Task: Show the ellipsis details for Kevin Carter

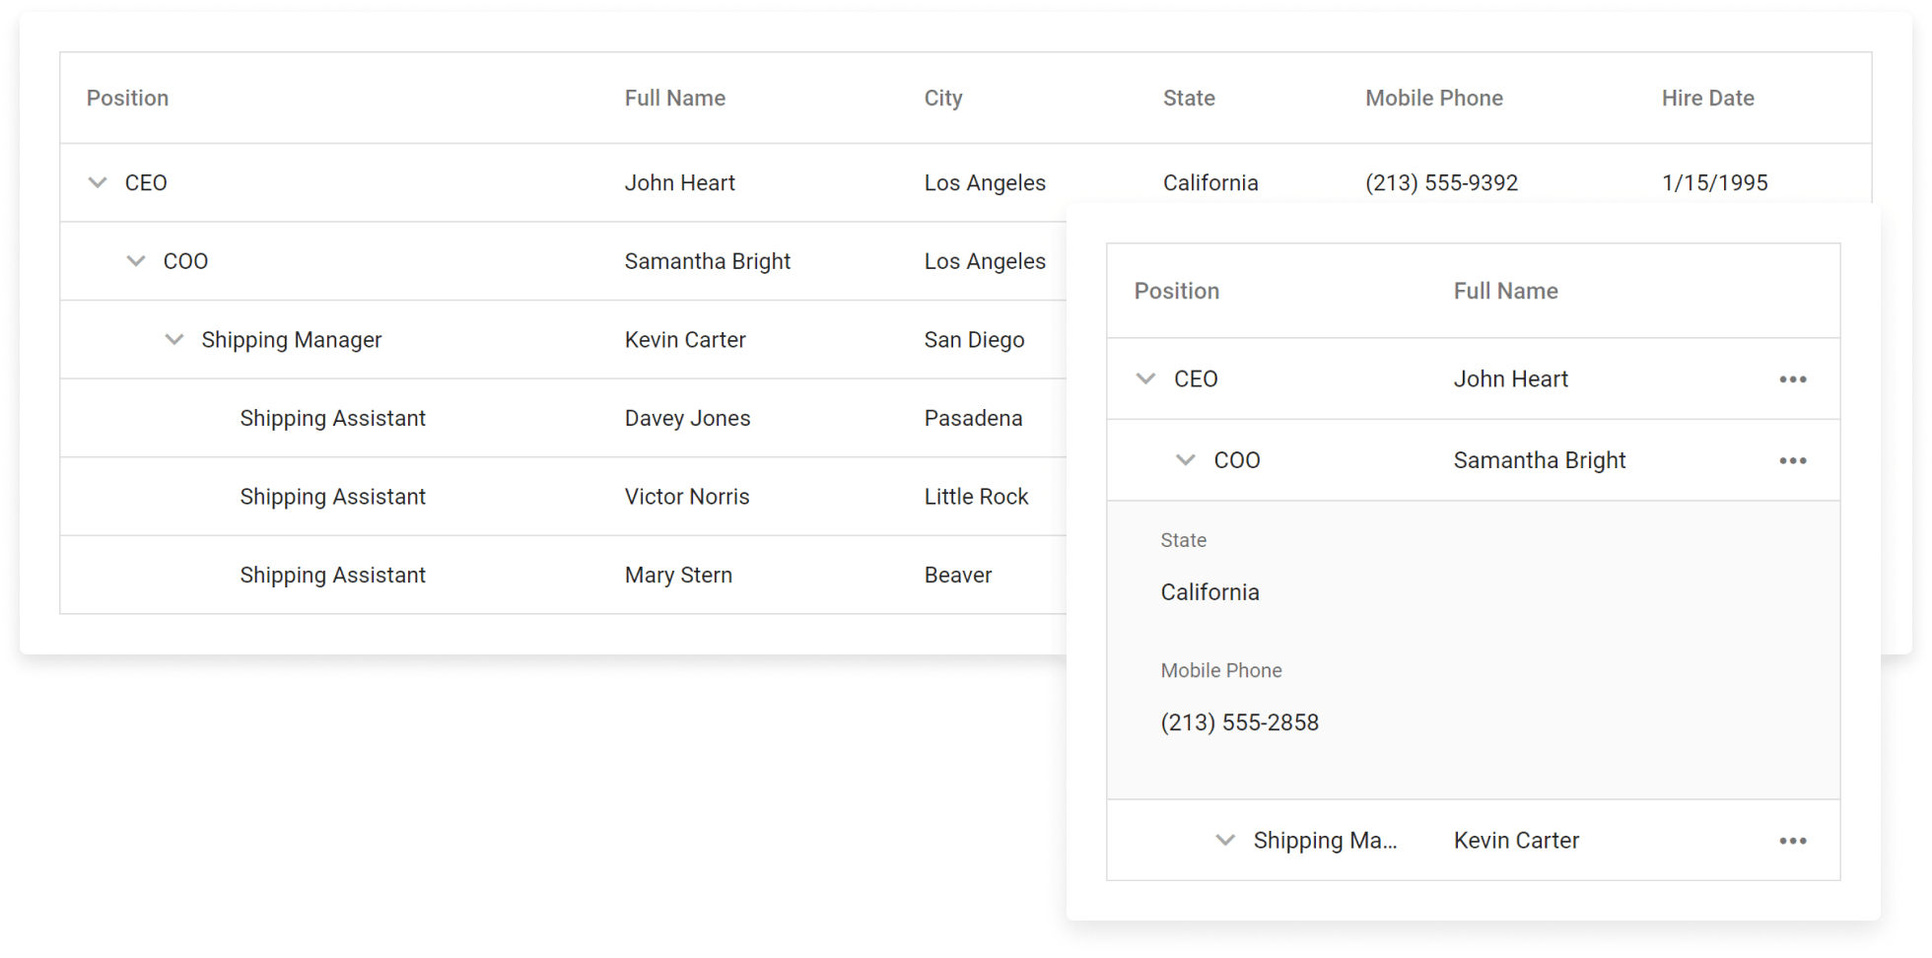Action: click(1793, 841)
